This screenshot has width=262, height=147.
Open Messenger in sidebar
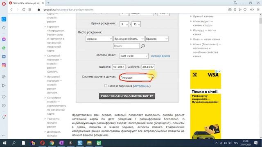pyautogui.click(x=4, y=39)
